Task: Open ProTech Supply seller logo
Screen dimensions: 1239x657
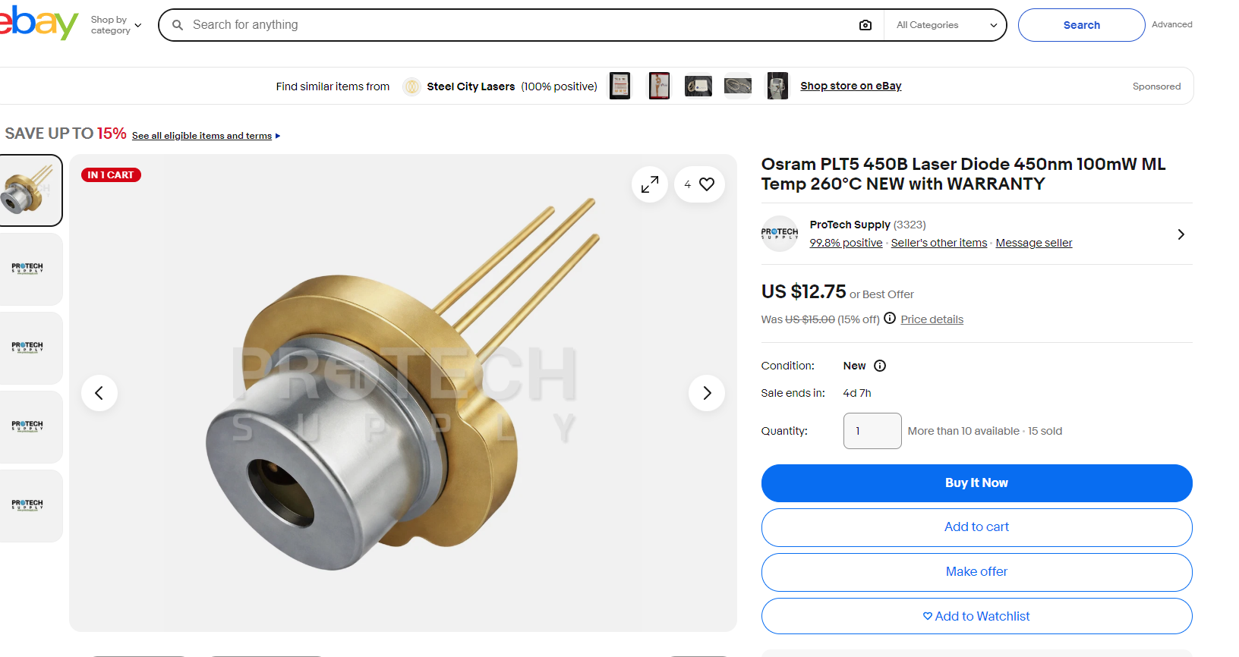Action: tap(780, 234)
